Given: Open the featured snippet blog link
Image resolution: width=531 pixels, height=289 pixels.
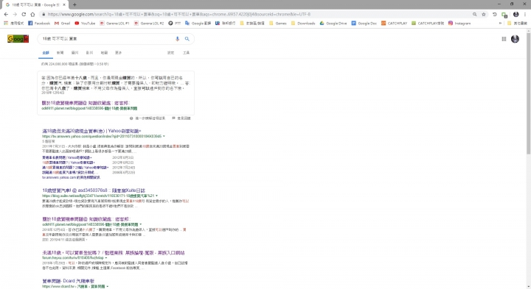Looking at the screenshot, I should [86, 103].
